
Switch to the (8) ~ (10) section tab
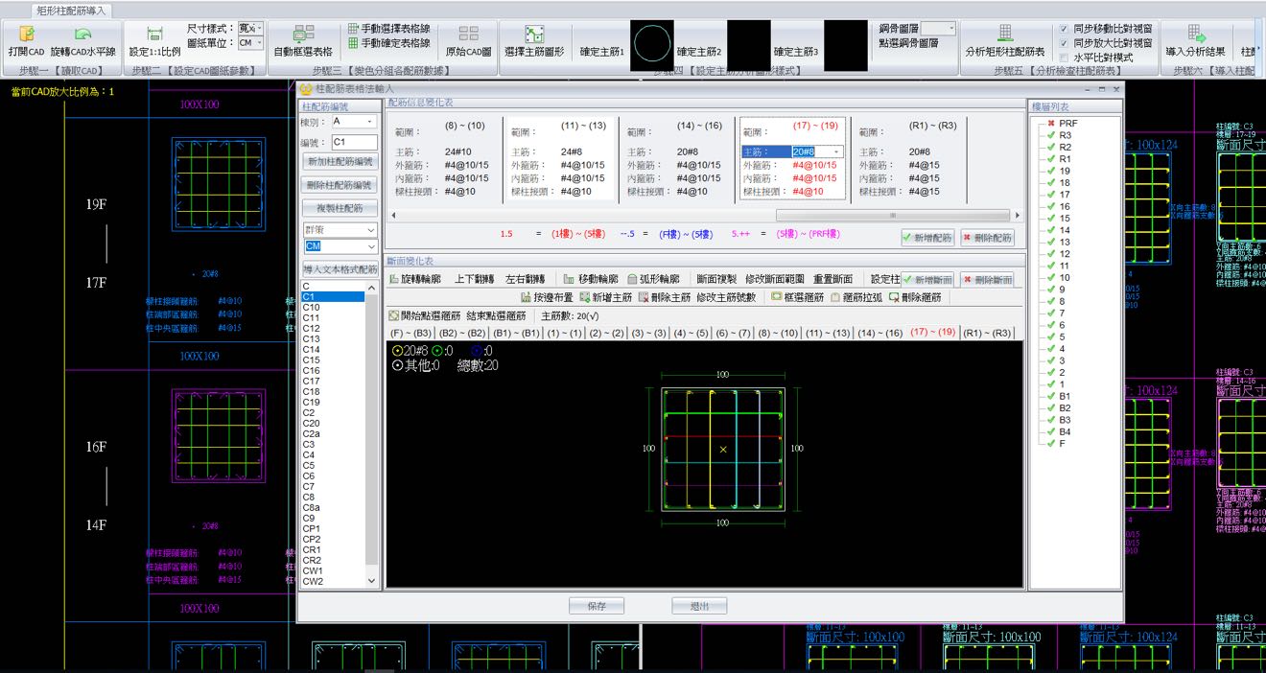776,333
